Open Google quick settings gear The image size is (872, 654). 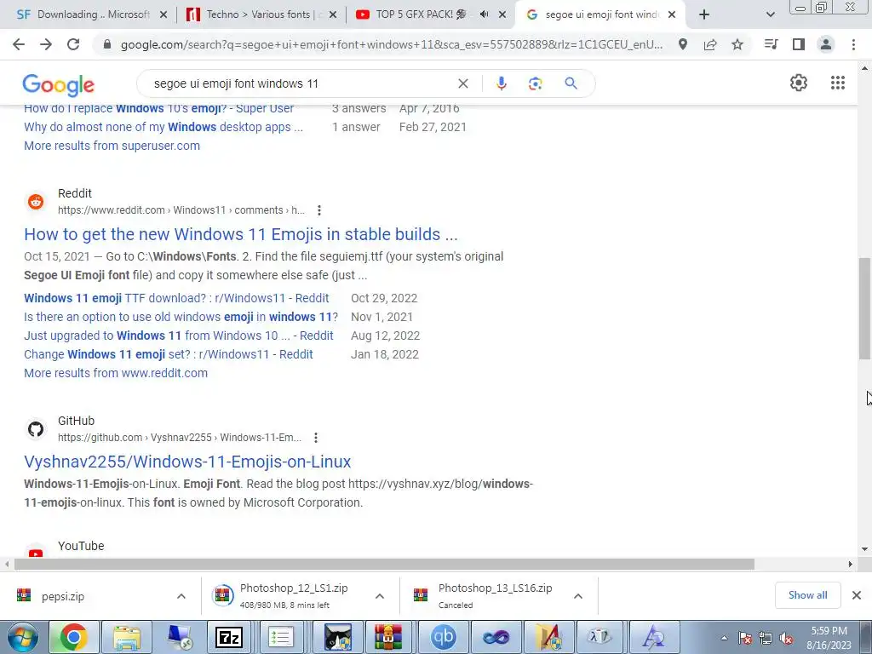pyautogui.click(x=799, y=83)
